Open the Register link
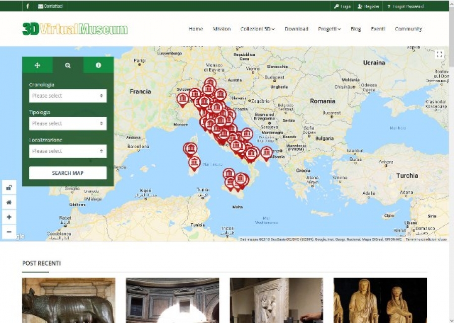 pos(368,7)
